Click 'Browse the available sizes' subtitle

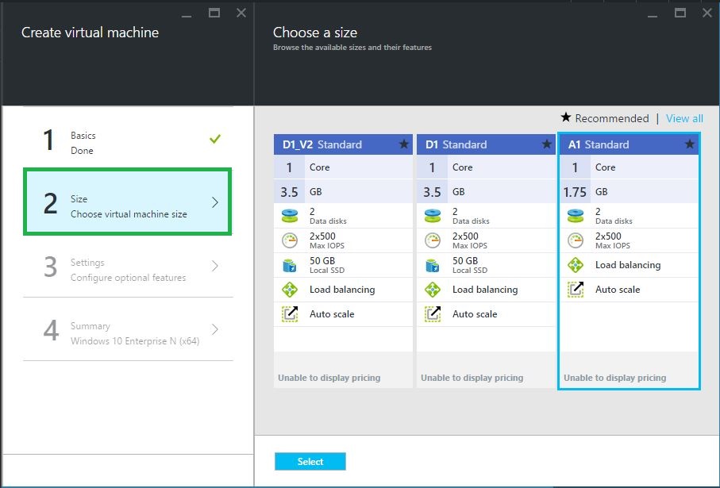(x=352, y=48)
